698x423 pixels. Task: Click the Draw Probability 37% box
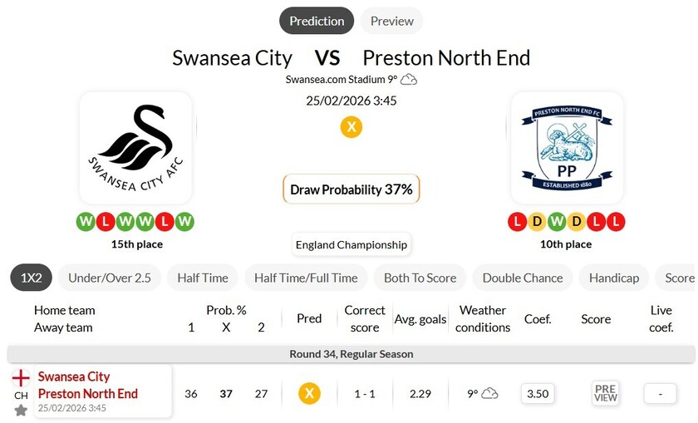tap(351, 189)
